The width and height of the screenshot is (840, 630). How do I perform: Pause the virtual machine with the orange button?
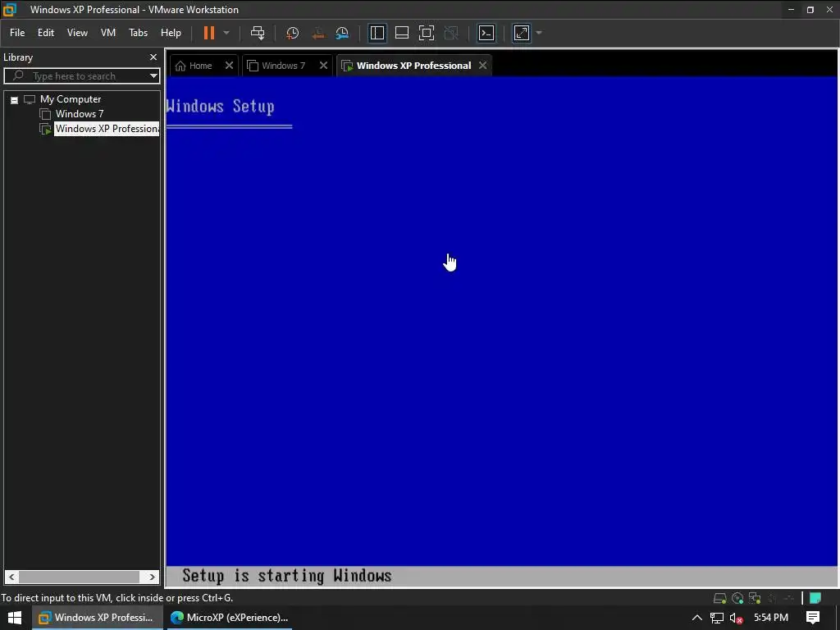[x=209, y=33]
